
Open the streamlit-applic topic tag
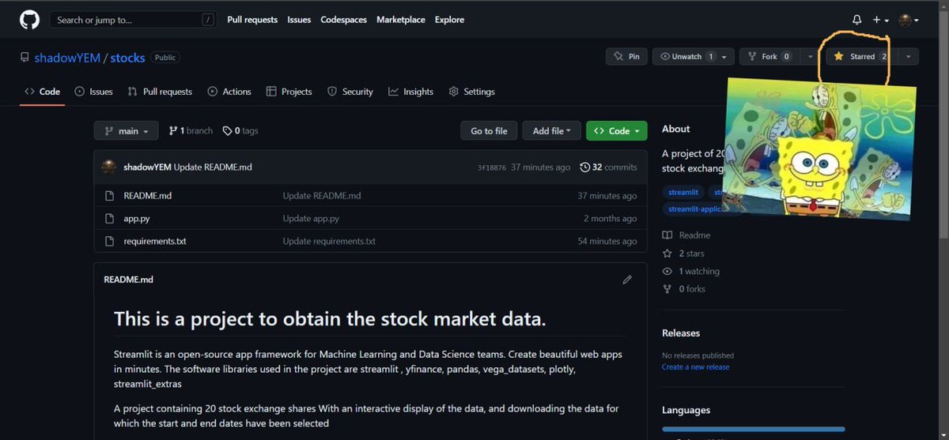694,209
